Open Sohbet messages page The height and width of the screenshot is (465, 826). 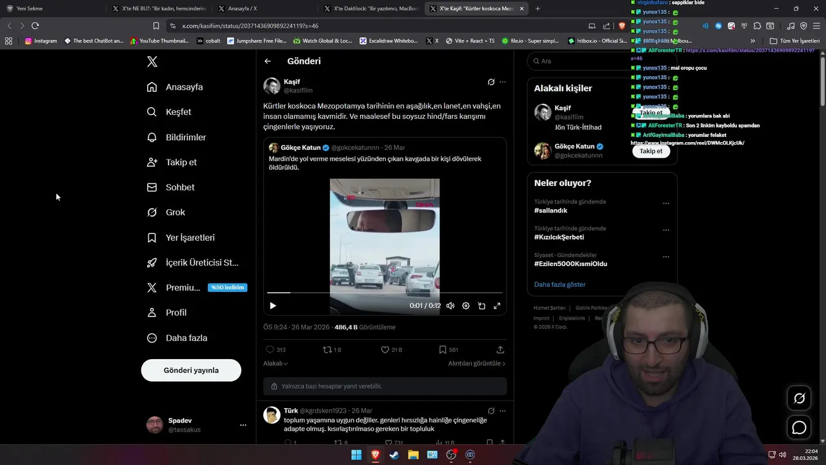tap(170, 187)
